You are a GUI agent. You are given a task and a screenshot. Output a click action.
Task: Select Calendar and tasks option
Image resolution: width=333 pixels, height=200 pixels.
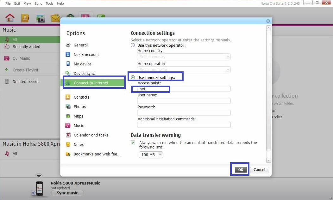(91, 135)
